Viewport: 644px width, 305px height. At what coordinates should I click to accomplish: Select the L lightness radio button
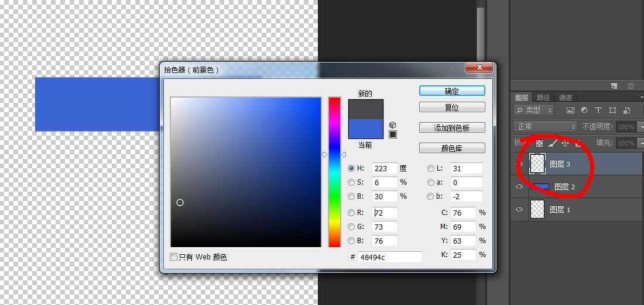430,168
